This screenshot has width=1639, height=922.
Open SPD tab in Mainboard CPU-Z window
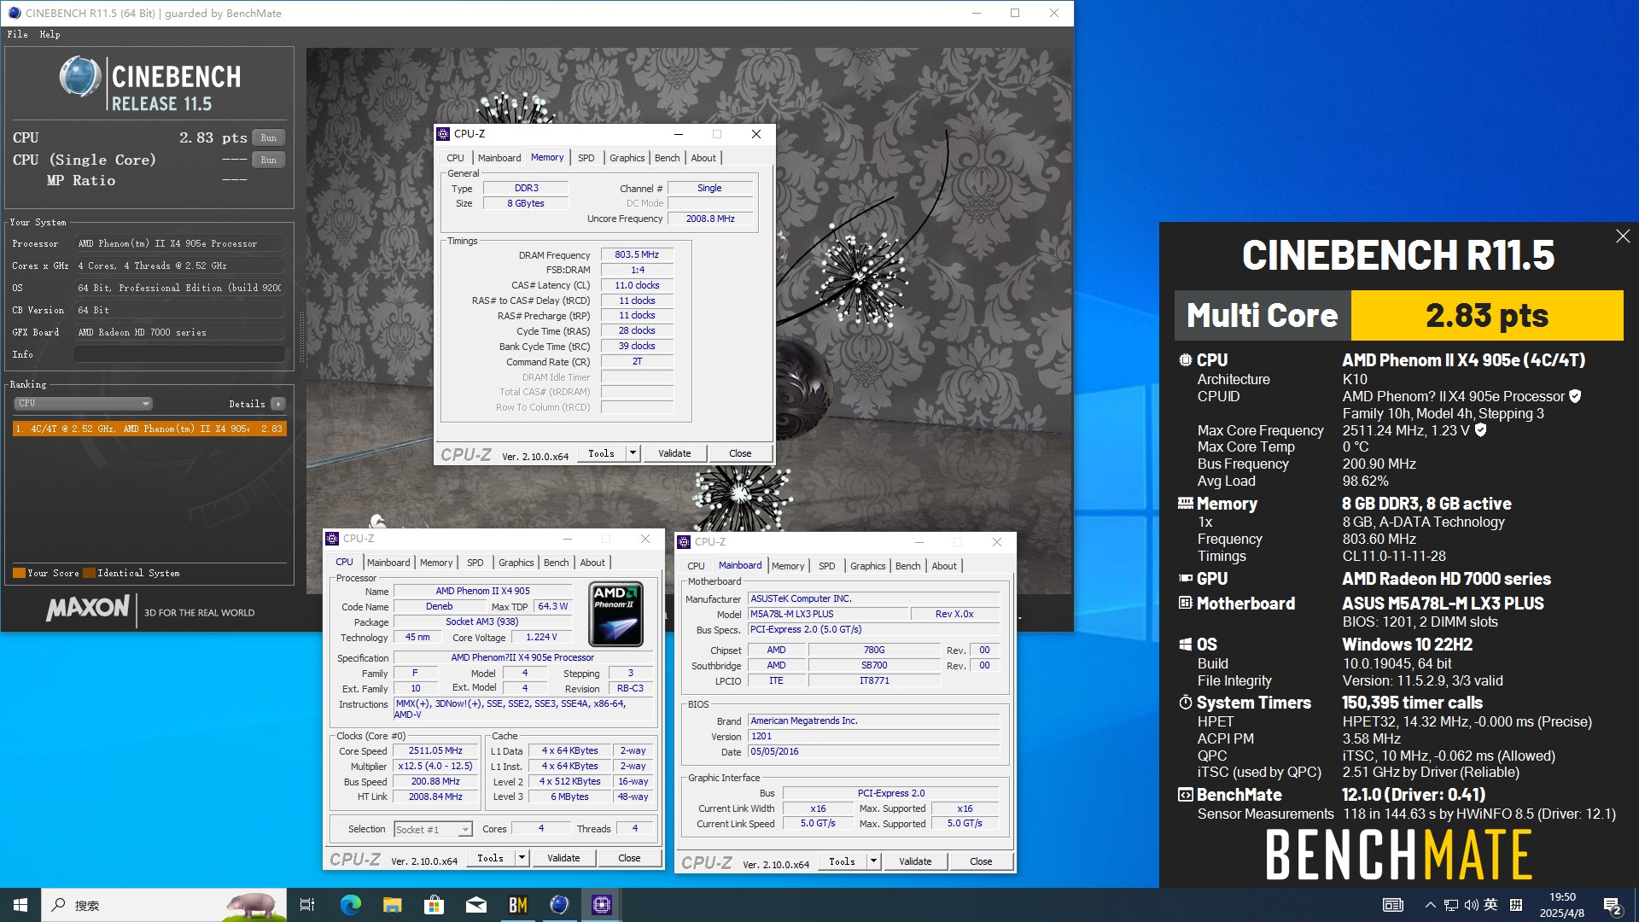point(826,566)
